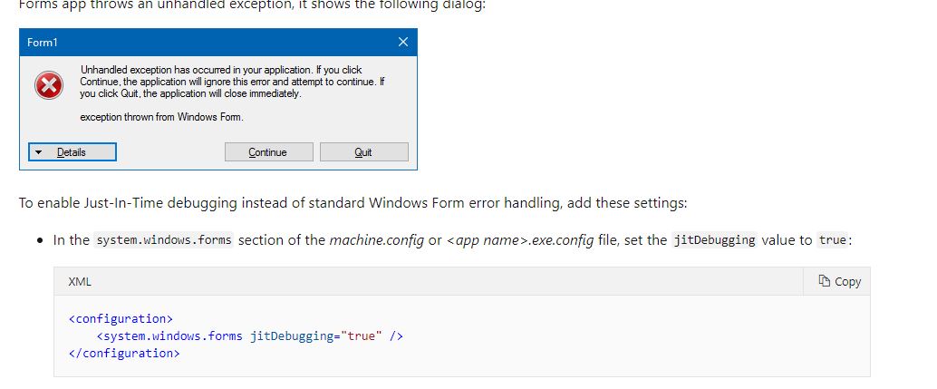
Task: Click the red error icon in the dialog
Action: tap(48, 85)
